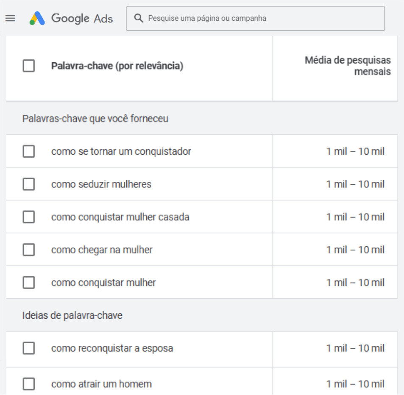
Task: Click 'Ideias de palavra-chave' section header
Action: [72, 315]
